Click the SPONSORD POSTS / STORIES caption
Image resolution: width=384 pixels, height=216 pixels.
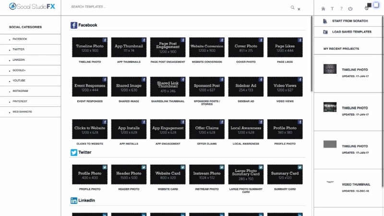click(x=207, y=102)
